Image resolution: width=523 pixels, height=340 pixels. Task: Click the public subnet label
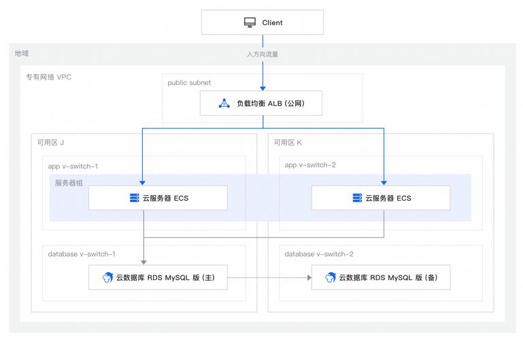click(x=189, y=83)
